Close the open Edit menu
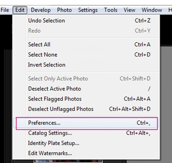Image resolution: width=172 pixels, height=163 pixels. tap(20, 10)
